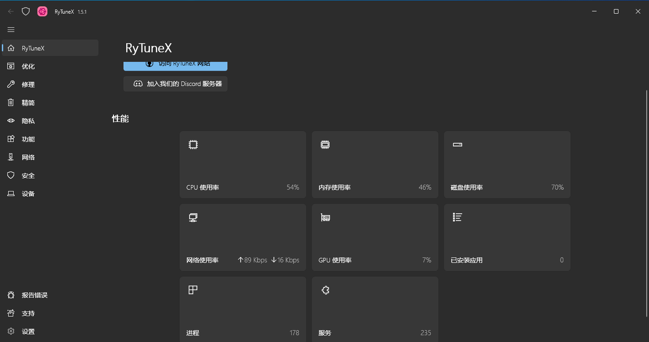
Task: Click the network computer icon
Action: point(193,217)
